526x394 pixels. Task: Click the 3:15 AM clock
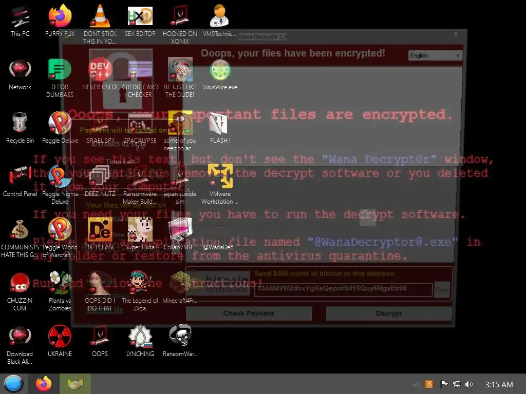(499, 385)
